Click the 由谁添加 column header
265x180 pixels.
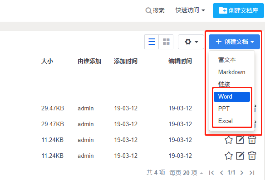[x=89, y=62]
